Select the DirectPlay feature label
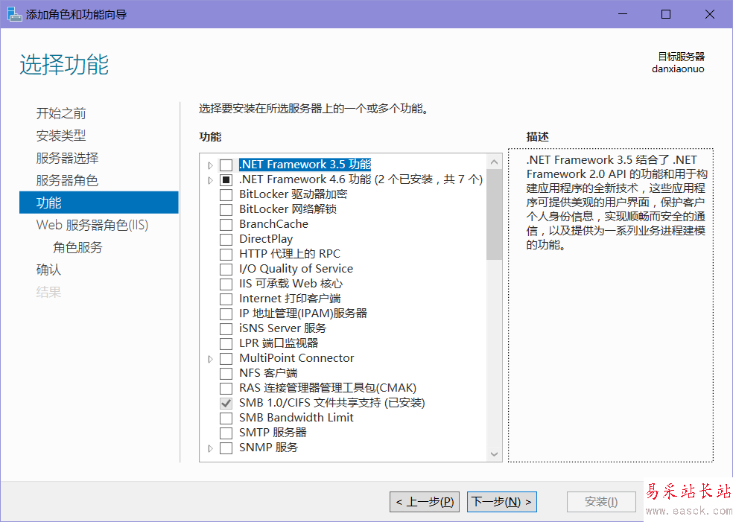This screenshot has width=733, height=522. coord(266,239)
